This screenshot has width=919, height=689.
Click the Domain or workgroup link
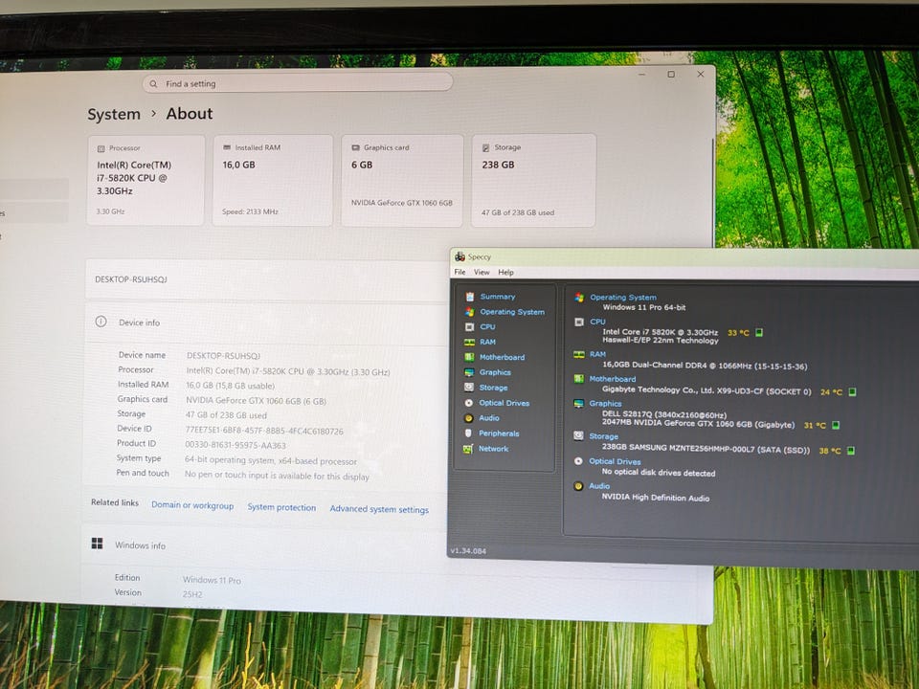pos(192,505)
